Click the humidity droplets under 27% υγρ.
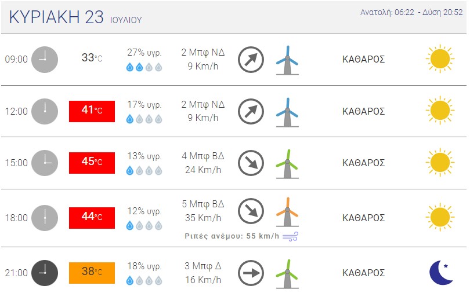Viewport: 470px width, 293px height. tap(144, 67)
